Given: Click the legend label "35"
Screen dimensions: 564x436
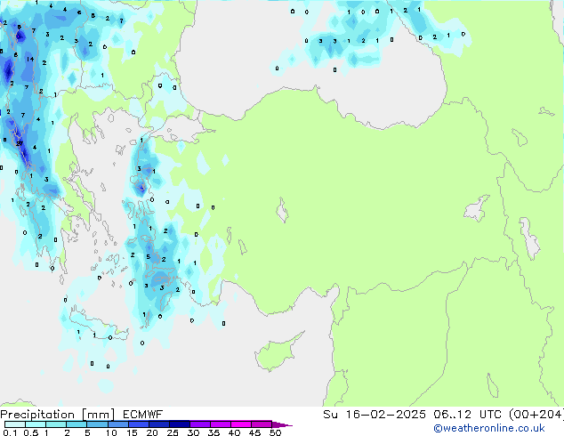Looking at the screenshot, I should click(x=214, y=432).
